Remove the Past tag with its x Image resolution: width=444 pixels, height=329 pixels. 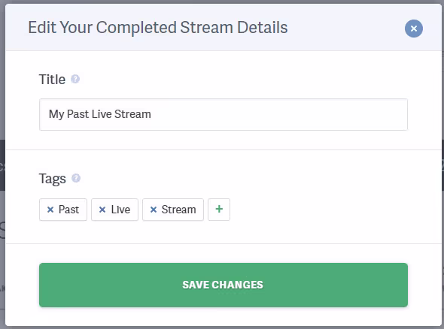(50, 210)
